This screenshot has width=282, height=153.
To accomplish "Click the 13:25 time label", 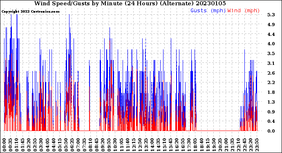I will tap(146, 145).
